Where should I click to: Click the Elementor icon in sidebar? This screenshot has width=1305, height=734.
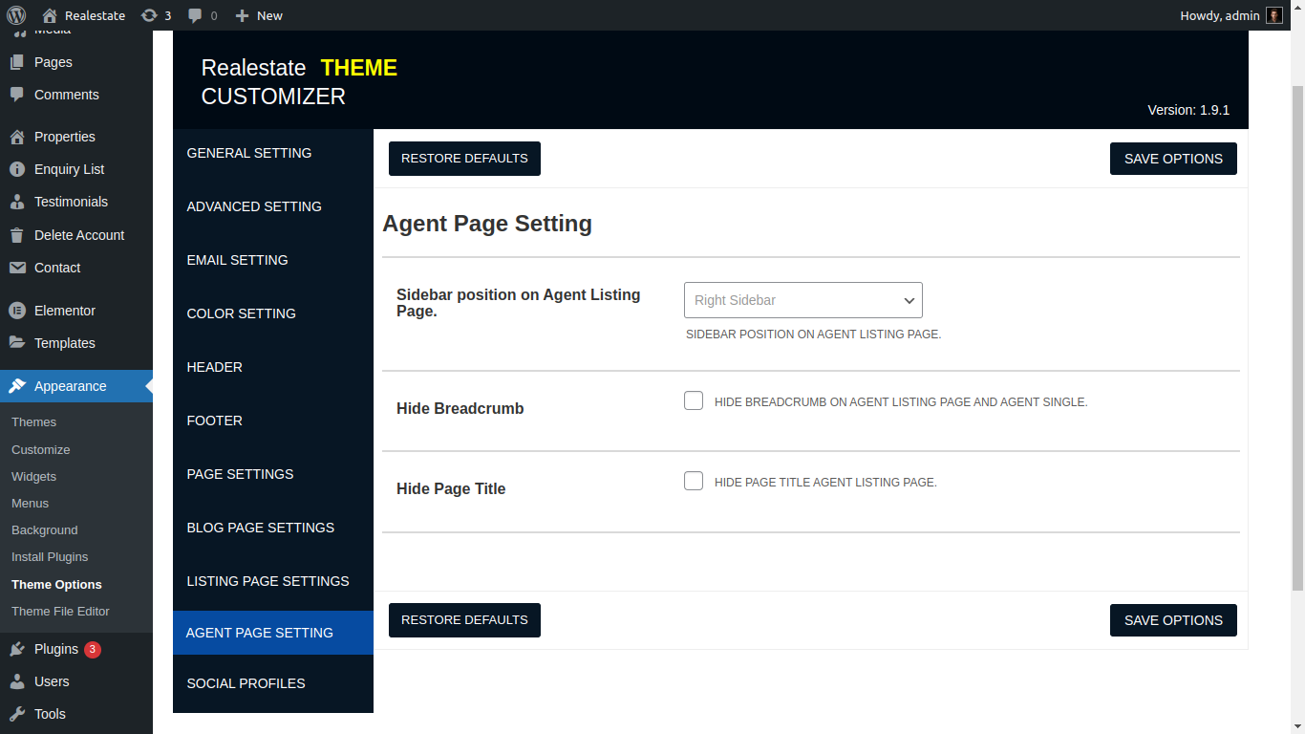point(17,311)
